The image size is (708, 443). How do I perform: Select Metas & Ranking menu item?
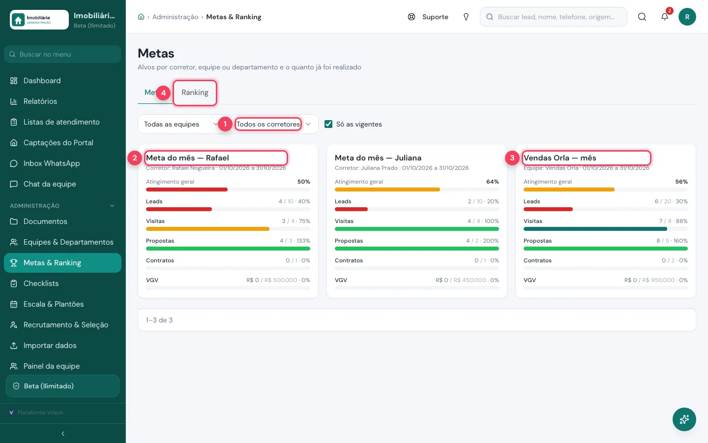(x=63, y=263)
